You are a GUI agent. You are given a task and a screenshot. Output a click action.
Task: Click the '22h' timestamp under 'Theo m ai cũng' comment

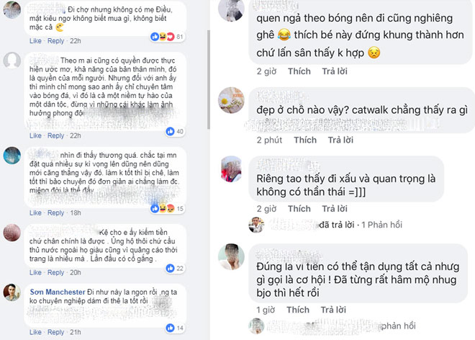point(76,135)
